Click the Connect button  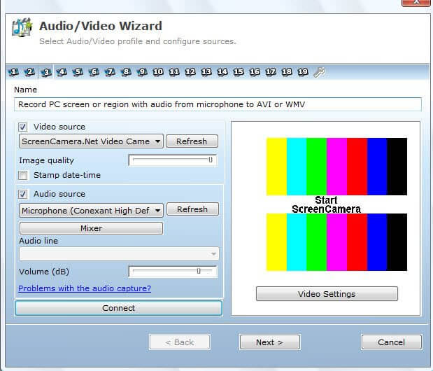coord(118,308)
